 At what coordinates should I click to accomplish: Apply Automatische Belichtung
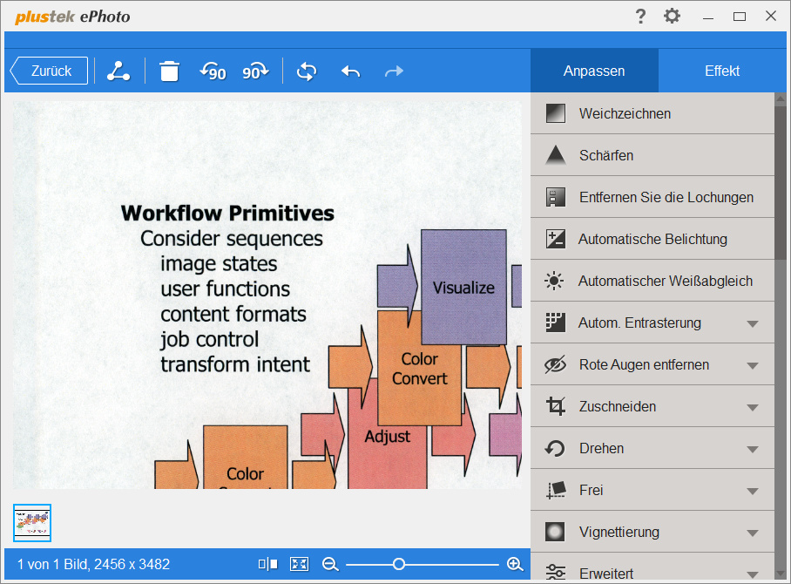[x=652, y=239]
